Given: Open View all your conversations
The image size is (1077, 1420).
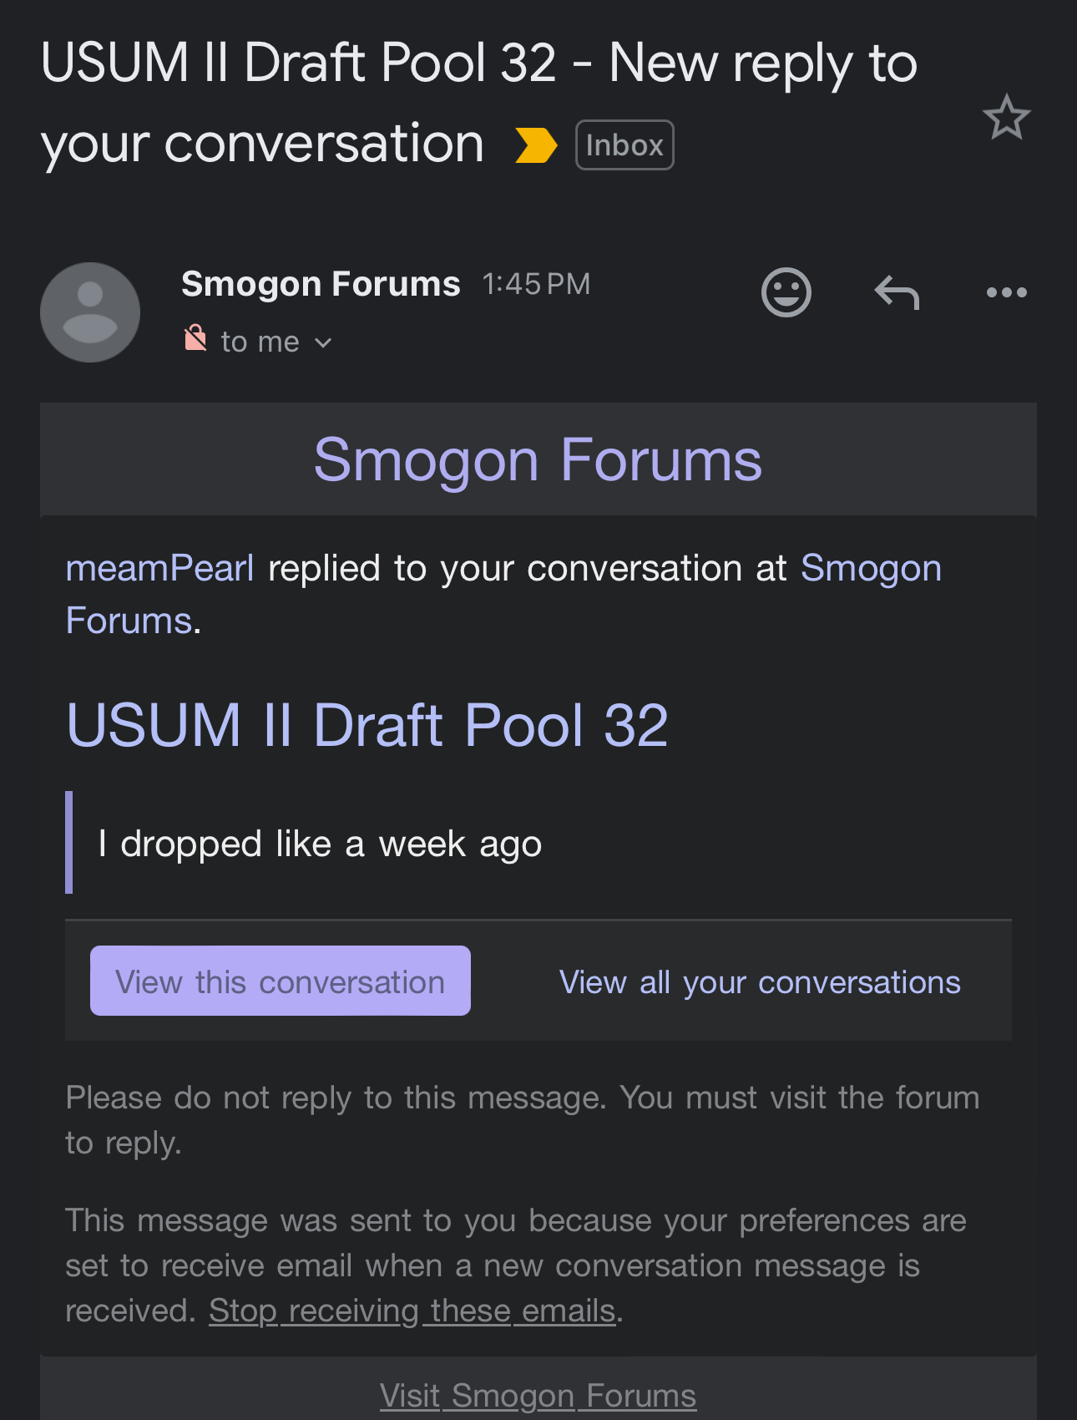Looking at the screenshot, I should click(x=760, y=982).
